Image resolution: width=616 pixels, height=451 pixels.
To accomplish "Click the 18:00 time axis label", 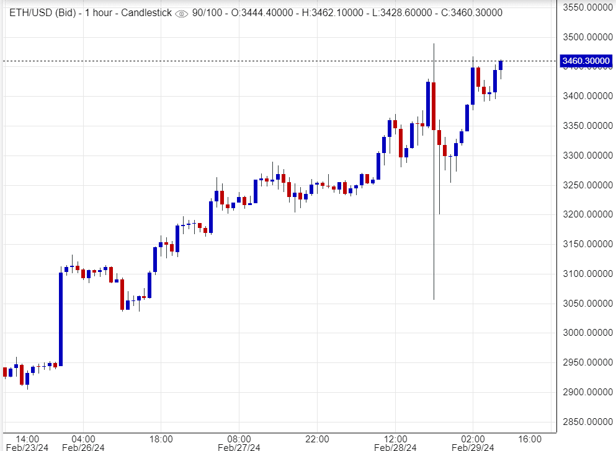I will pyautogui.click(x=161, y=438).
